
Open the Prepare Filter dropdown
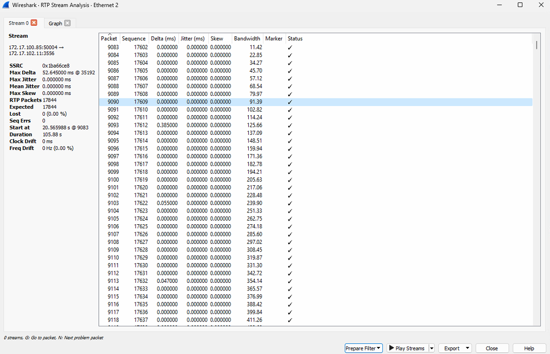click(x=363, y=348)
